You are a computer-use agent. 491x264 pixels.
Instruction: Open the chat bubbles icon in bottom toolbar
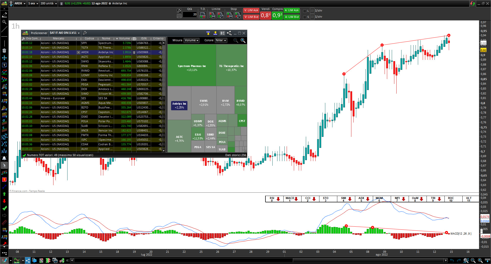coord(34,260)
